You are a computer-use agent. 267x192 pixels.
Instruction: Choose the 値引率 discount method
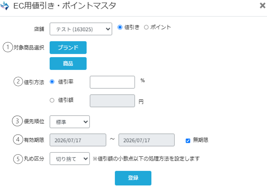52,82
